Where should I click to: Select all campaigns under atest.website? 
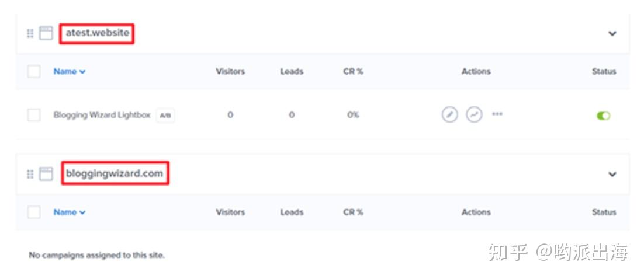(x=34, y=72)
